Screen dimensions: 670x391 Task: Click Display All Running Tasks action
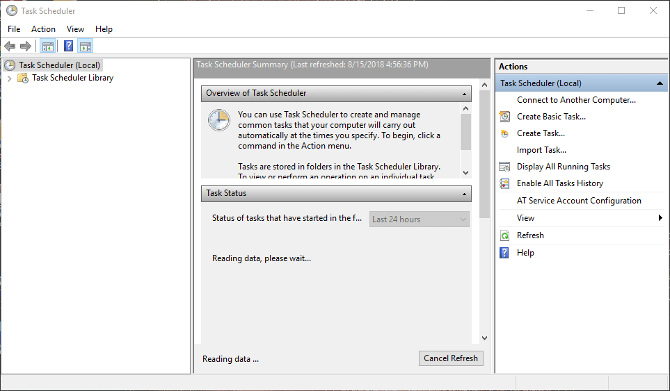(563, 167)
